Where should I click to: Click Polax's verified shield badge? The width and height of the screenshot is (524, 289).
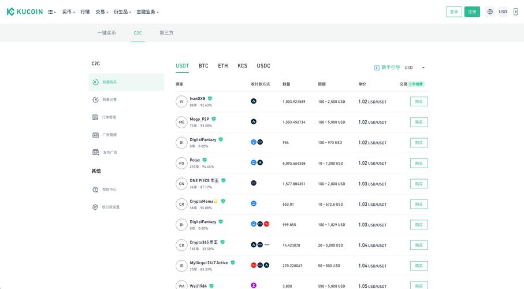pyautogui.click(x=205, y=160)
